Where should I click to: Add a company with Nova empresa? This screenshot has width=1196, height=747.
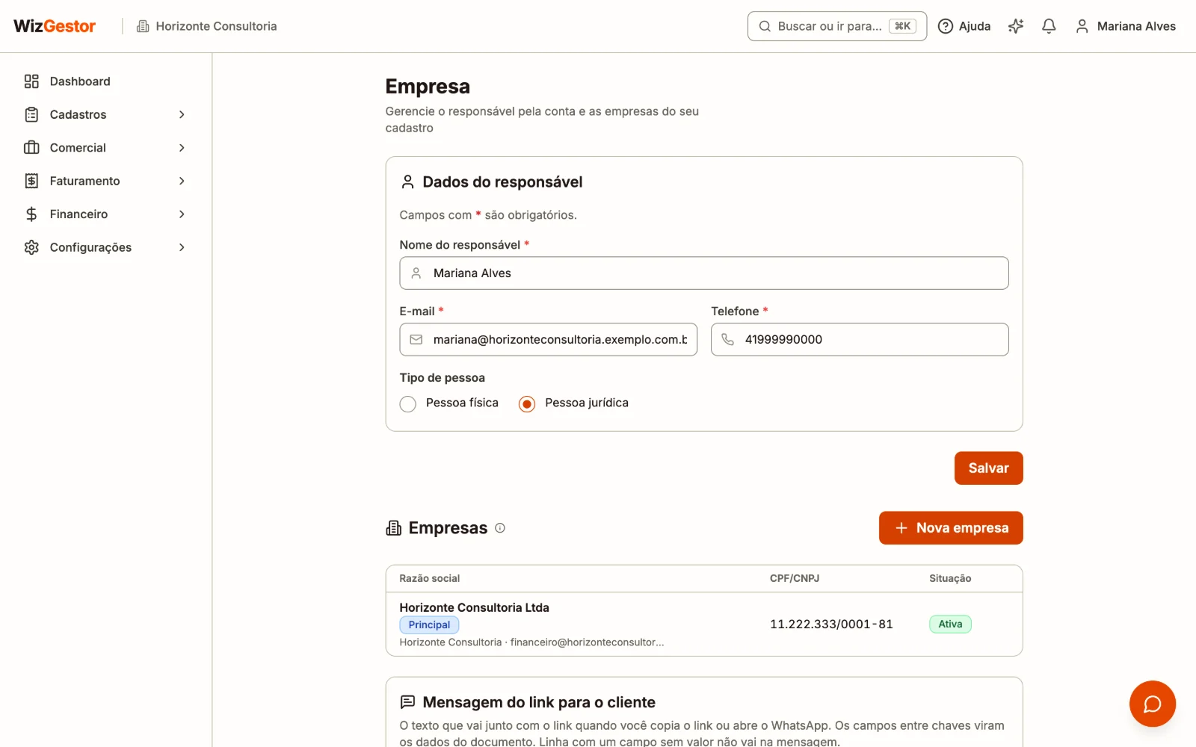click(951, 528)
